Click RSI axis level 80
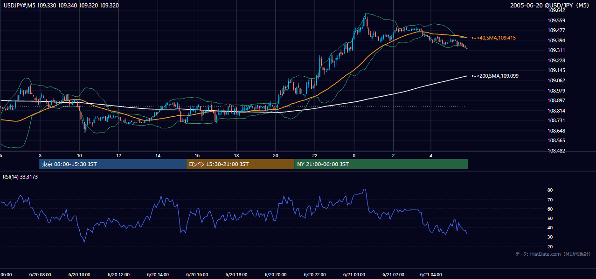The height and width of the screenshot is (279, 596). point(550,190)
